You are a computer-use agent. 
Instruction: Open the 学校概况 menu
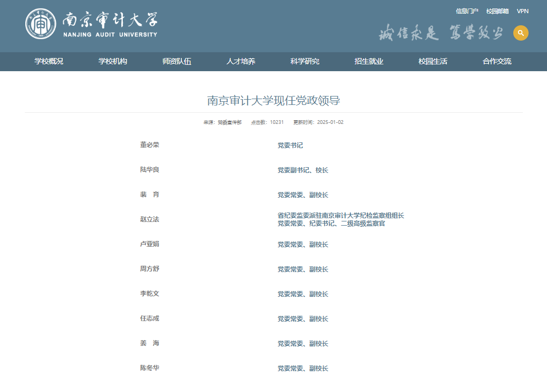tap(49, 61)
